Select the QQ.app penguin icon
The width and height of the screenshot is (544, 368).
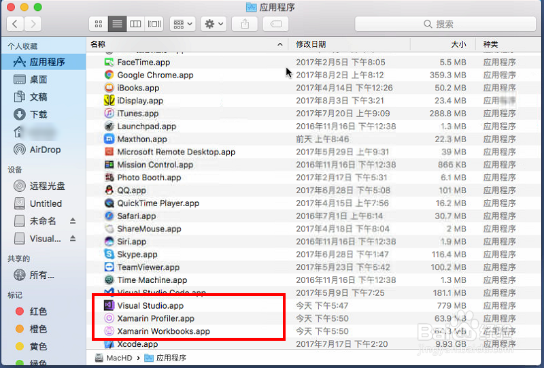(109, 190)
